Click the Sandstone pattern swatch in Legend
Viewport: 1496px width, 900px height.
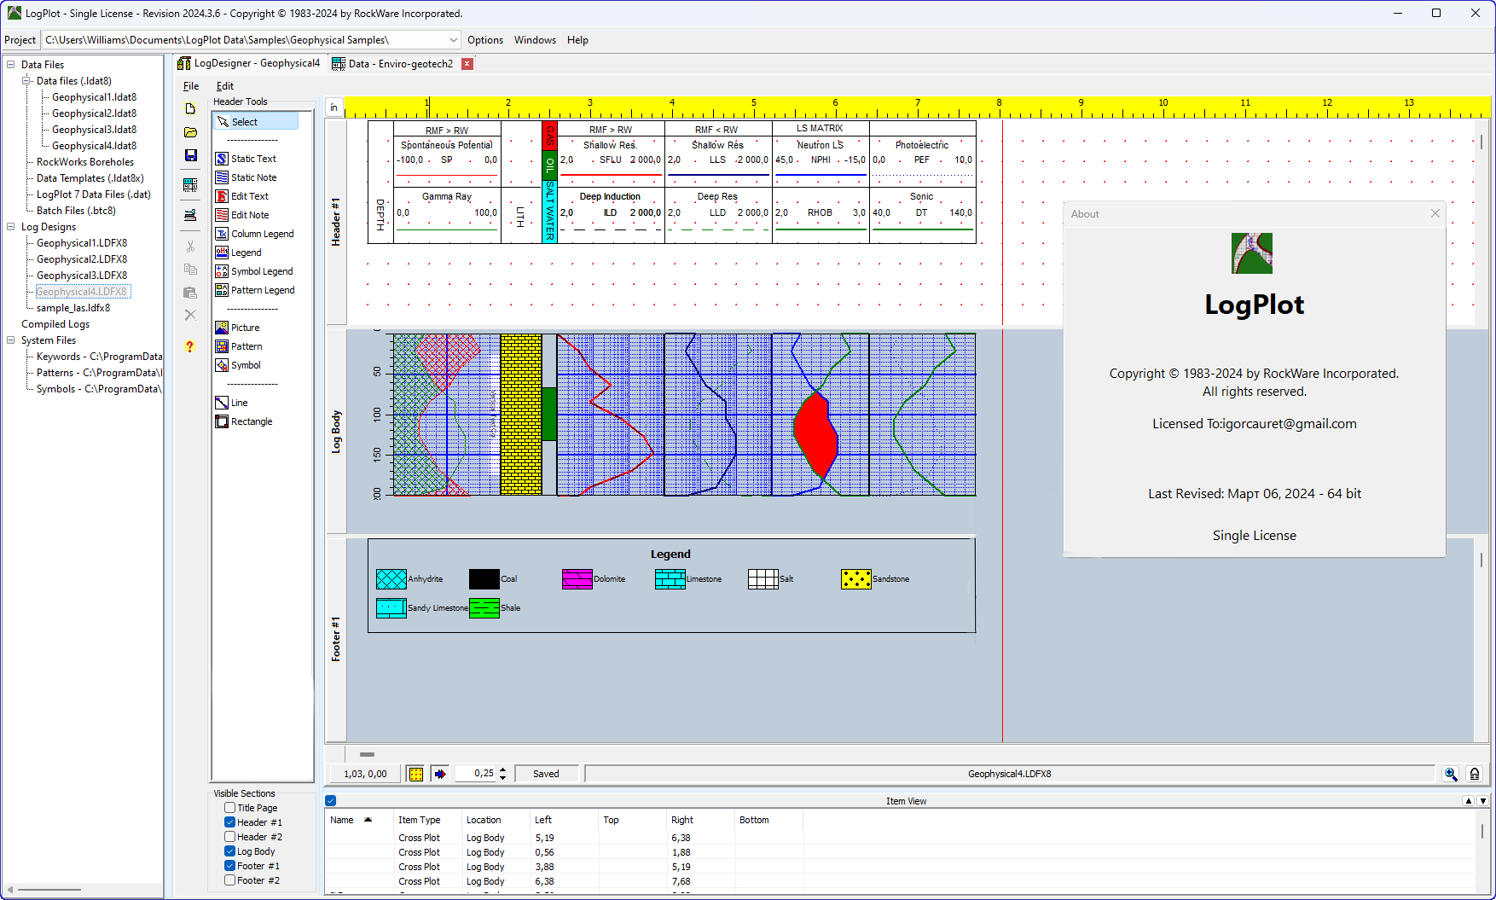tap(856, 579)
